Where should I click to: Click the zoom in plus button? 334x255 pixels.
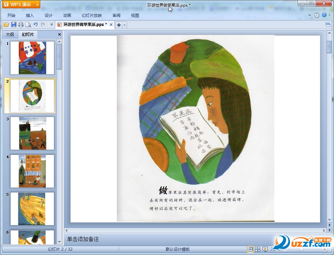[324, 249]
